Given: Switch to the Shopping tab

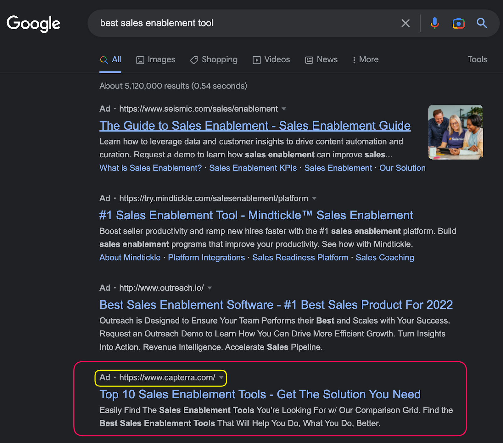Looking at the screenshot, I should tap(214, 60).
